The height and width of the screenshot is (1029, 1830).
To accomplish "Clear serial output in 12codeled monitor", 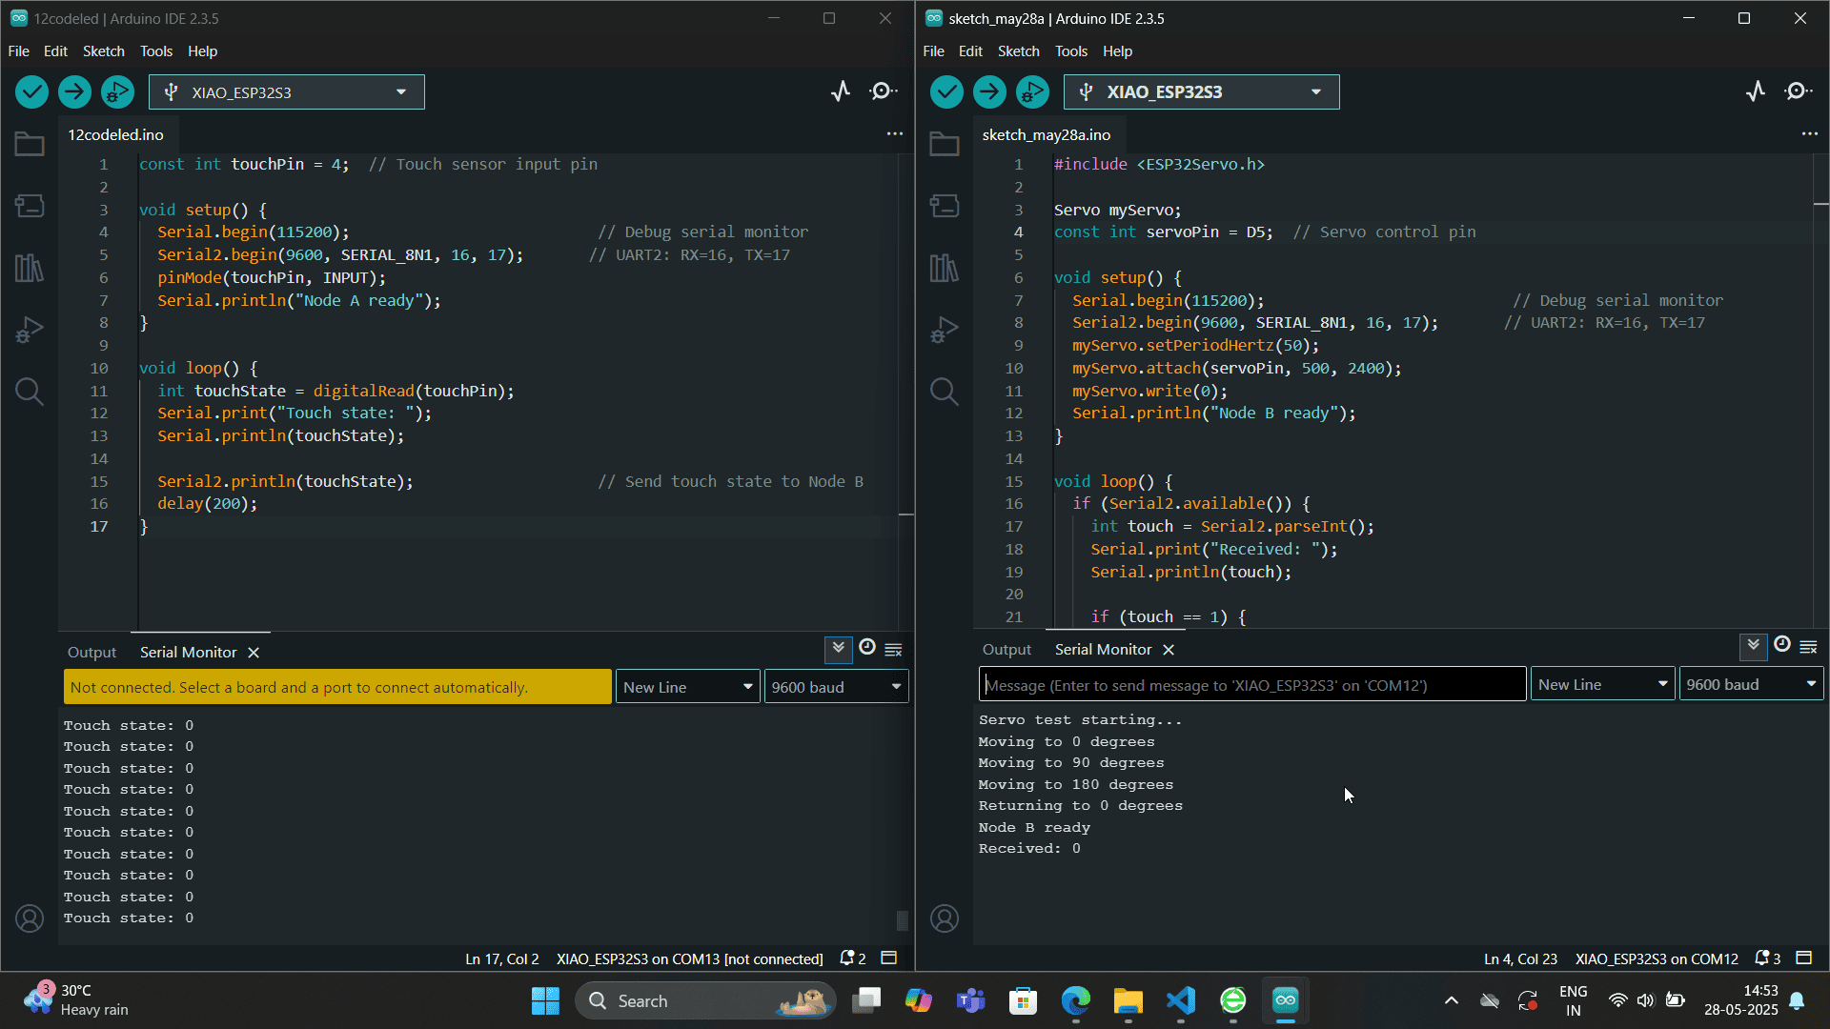I will point(893,650).
